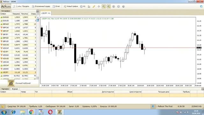Switch to the Торговля tab
Image resolution: width=204 pixels, height=115 pixels.
pos(5,89)
